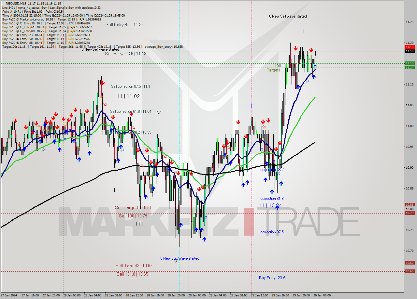Click the 'Sell Entry -23.6 | 11.18' label
The height and width of the screenshot is (299, 417).
coord(125,54)
